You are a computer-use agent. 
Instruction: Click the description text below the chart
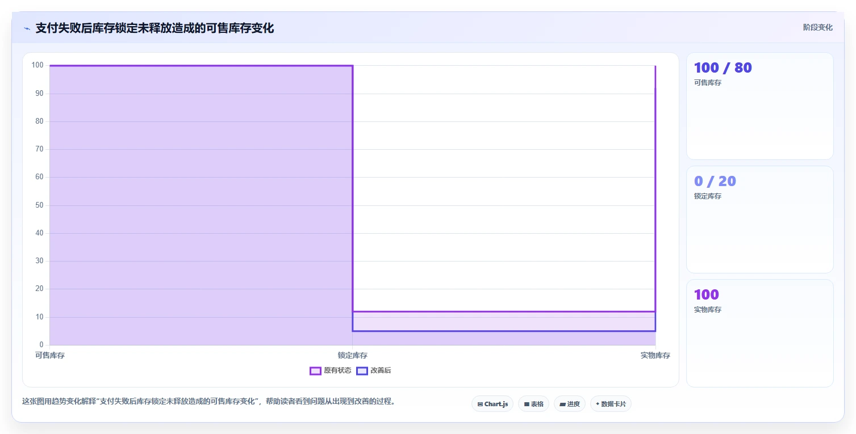(x=208, y=401)
